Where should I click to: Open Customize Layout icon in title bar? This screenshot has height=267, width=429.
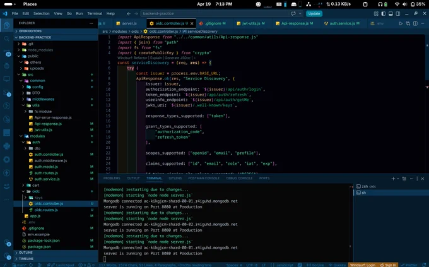376,13
